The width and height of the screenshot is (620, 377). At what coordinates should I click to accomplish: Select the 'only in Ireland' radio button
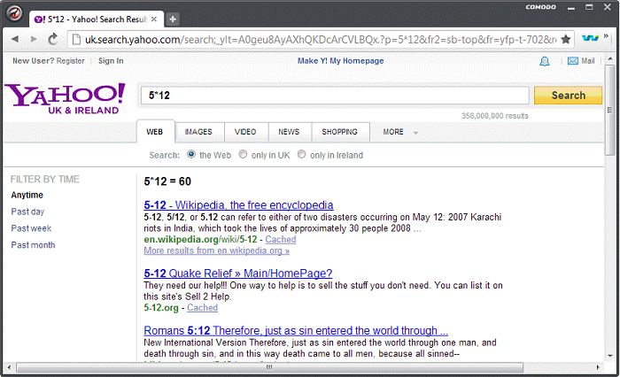(x=302, y=154)
